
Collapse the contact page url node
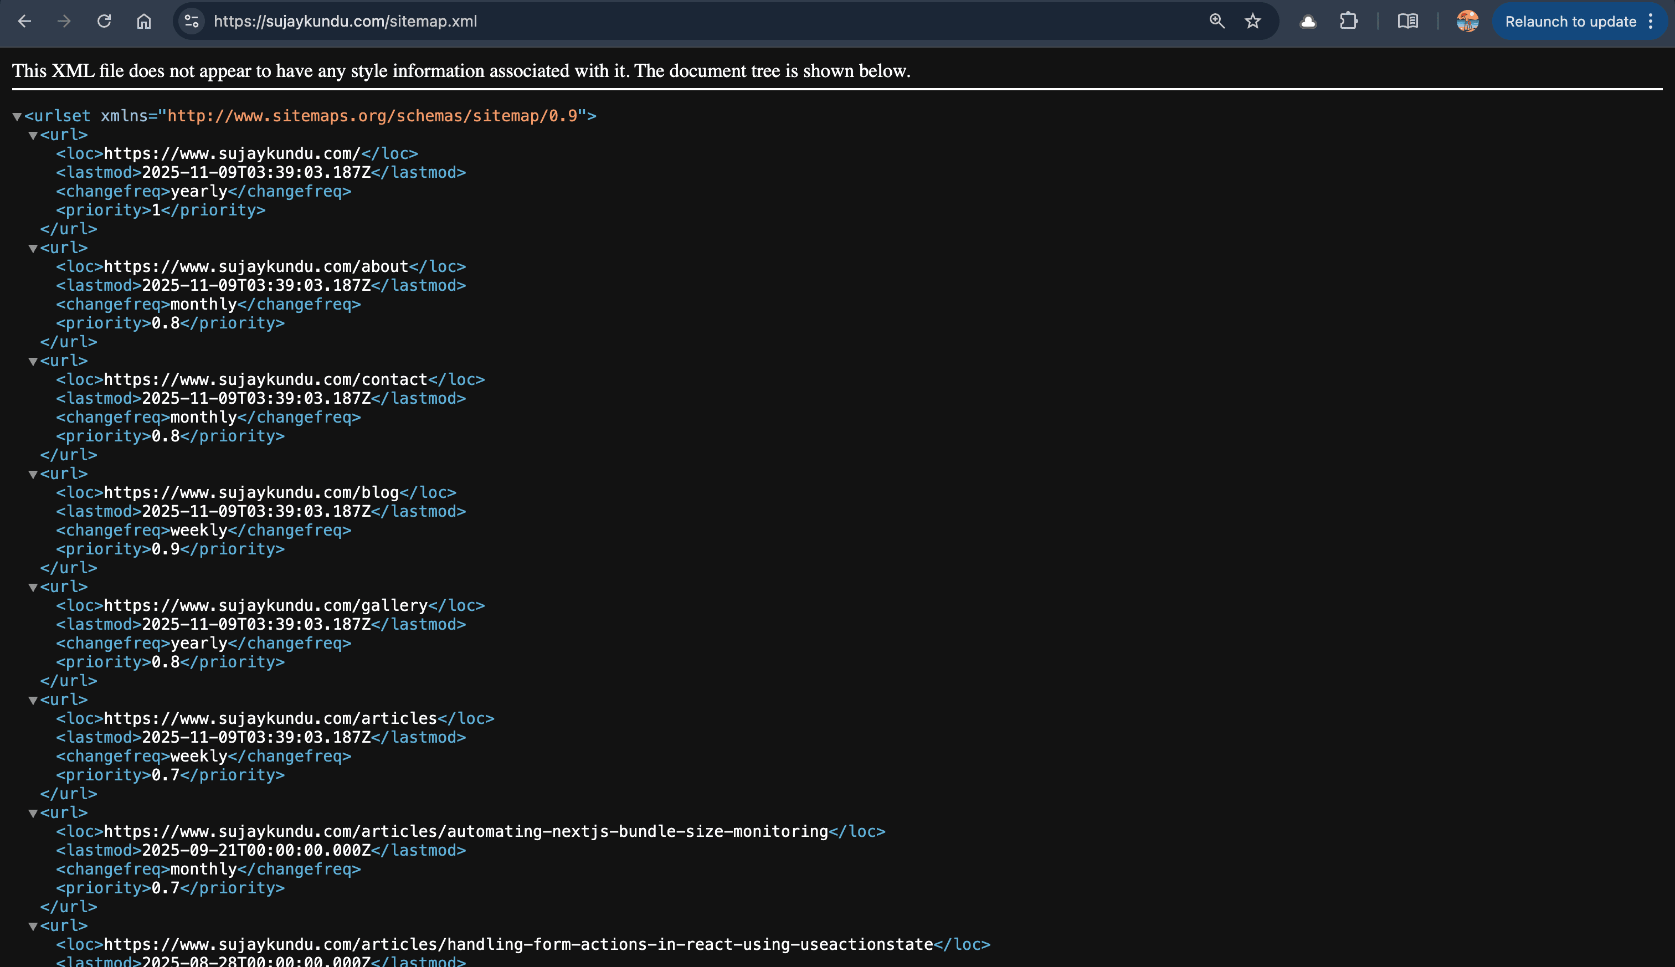tap(33, 361)
